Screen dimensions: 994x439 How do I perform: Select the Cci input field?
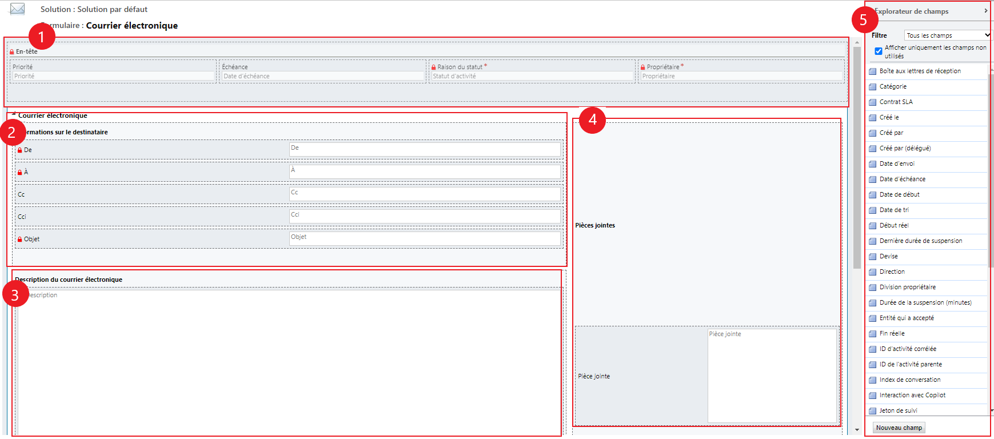pyautogui.click(x=425, y=217)
